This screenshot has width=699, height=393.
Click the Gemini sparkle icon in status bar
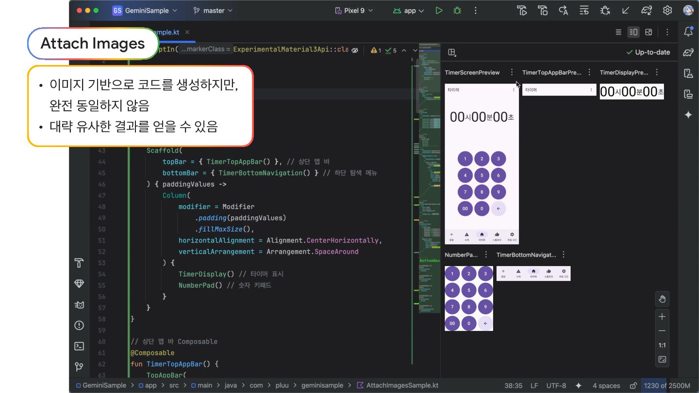(579, 386)
